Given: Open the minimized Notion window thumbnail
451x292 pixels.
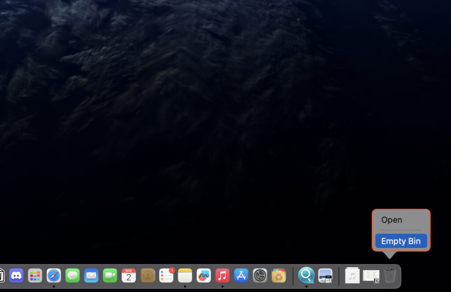Looking at the screenshot, I should point(371,276).
